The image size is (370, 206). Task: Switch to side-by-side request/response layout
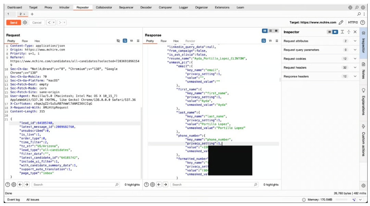tap(264, 31)
